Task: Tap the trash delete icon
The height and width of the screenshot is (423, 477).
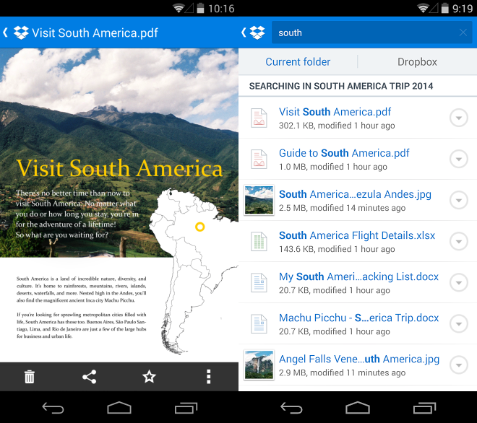Action: pyautogui.click(x=30, y=377)
